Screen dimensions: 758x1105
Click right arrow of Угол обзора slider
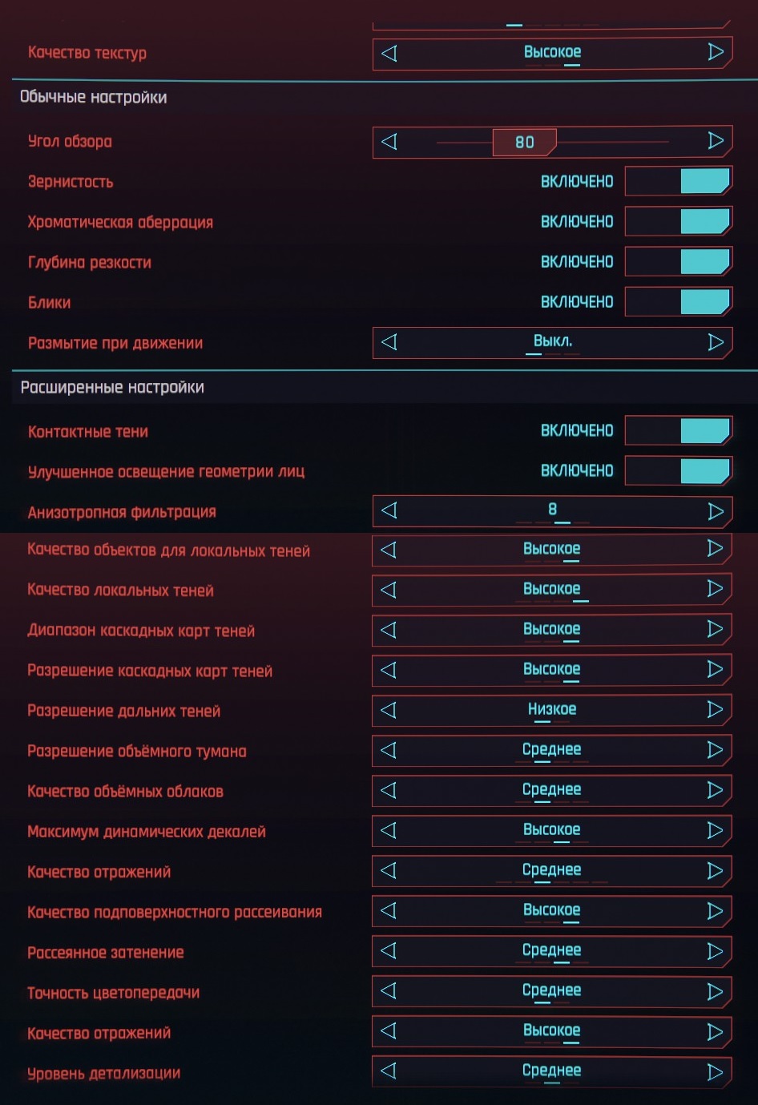(x=716, y=142)
